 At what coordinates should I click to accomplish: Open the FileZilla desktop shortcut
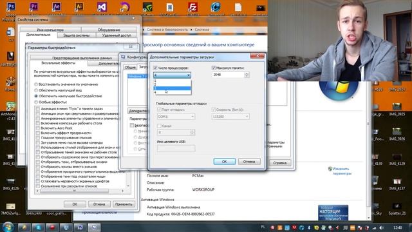193,7
